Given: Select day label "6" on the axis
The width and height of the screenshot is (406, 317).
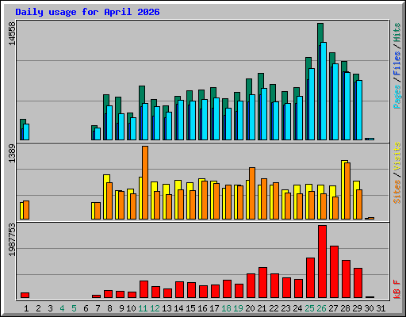Looking at the screenshot, I should tap(86, 308).
